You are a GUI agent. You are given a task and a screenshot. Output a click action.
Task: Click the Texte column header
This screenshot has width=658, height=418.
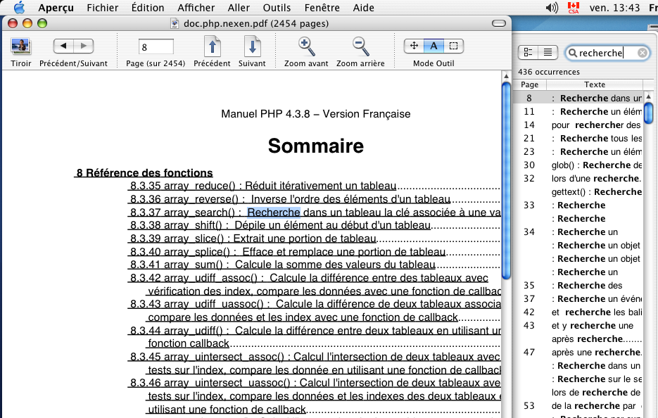[595, 84]
